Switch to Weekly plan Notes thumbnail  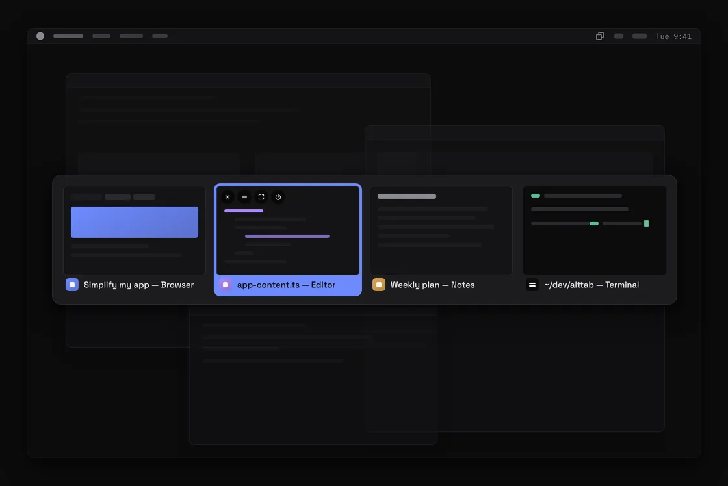coord(441,230)
